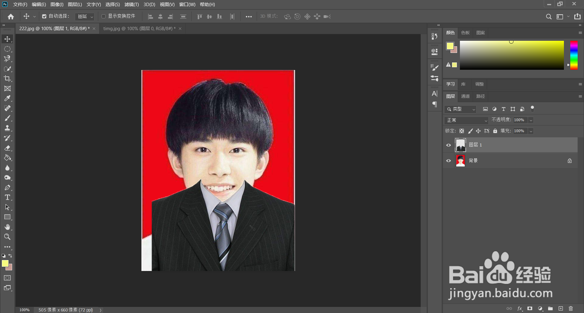The image size is (584, 313).
Task: Select the Clone Stamp tool
Action: pos(7,128)
